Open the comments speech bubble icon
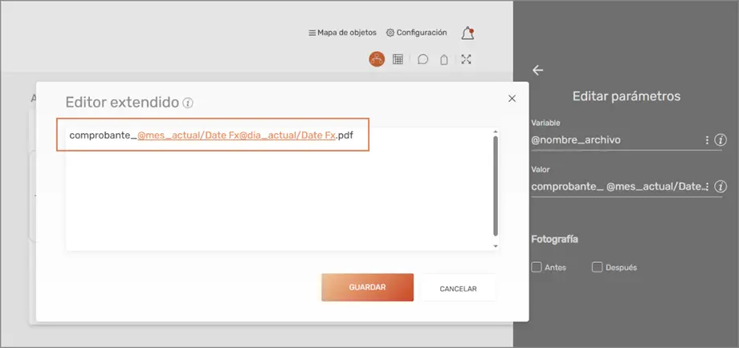The image size is (739, 348). [423, 59]
